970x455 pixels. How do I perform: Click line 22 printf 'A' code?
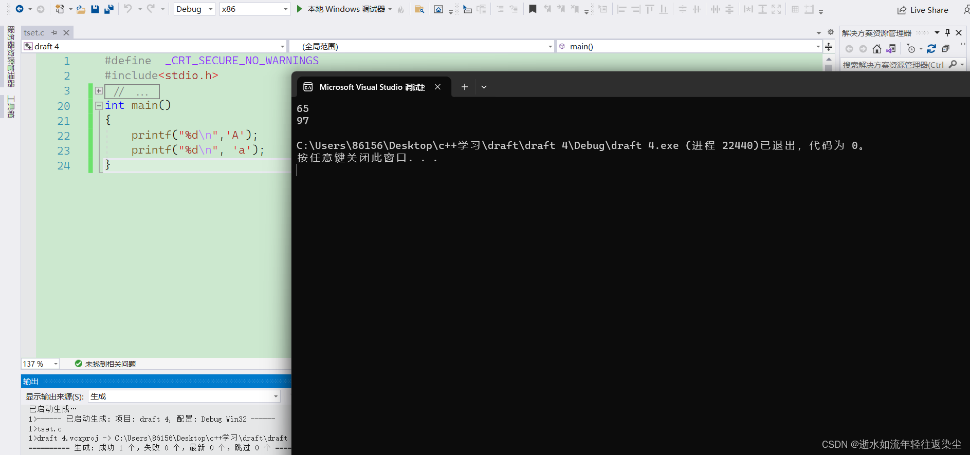194,135
